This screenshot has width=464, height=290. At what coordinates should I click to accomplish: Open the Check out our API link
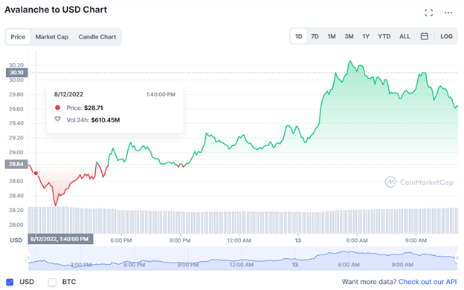[x=428, y=282]
